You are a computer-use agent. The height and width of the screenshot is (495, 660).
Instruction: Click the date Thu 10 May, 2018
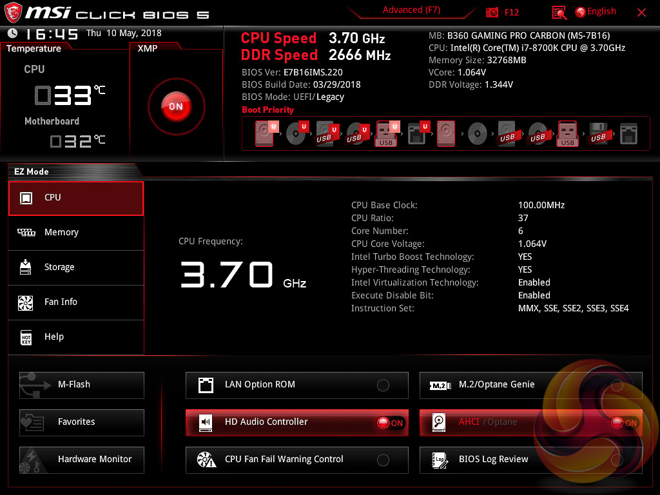[x=124, y=33]
